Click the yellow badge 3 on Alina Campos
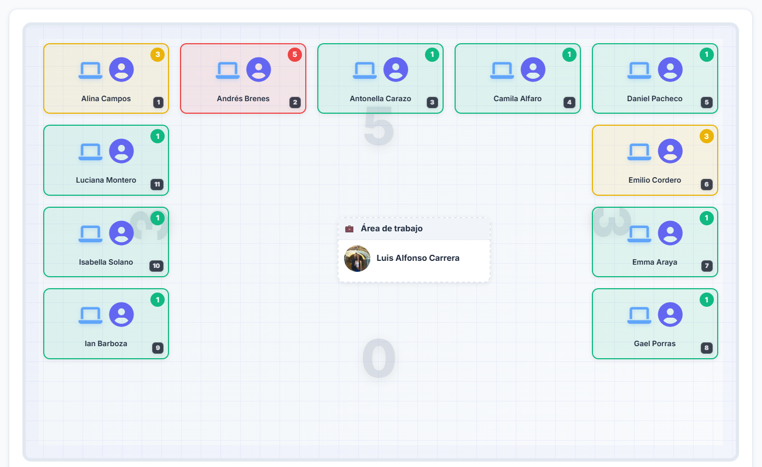This screenshot has width=762, height=467. [x=158, y=55]
